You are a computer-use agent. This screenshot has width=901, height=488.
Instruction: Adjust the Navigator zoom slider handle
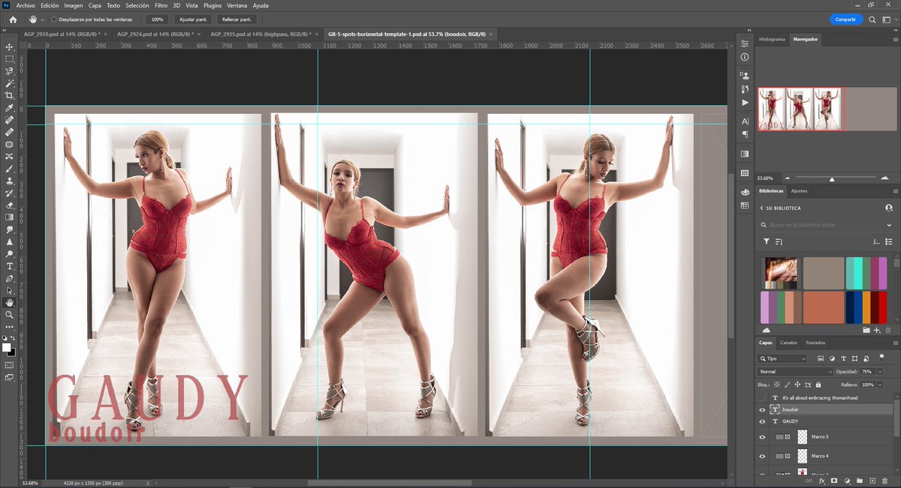[x=832, y=179]
